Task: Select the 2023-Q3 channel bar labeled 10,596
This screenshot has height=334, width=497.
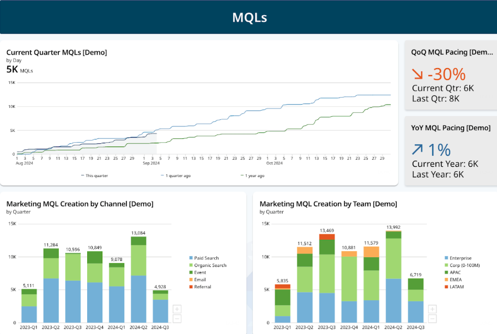Action: (73, 288)
